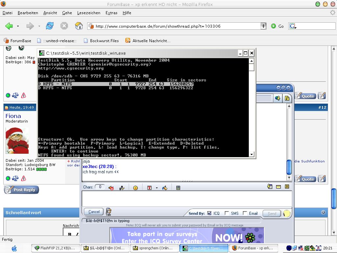Image resolution: width=337 pixels, height=253 pixels.
Task: Go to the Firefox home page icon
Action: click(79, 26)
